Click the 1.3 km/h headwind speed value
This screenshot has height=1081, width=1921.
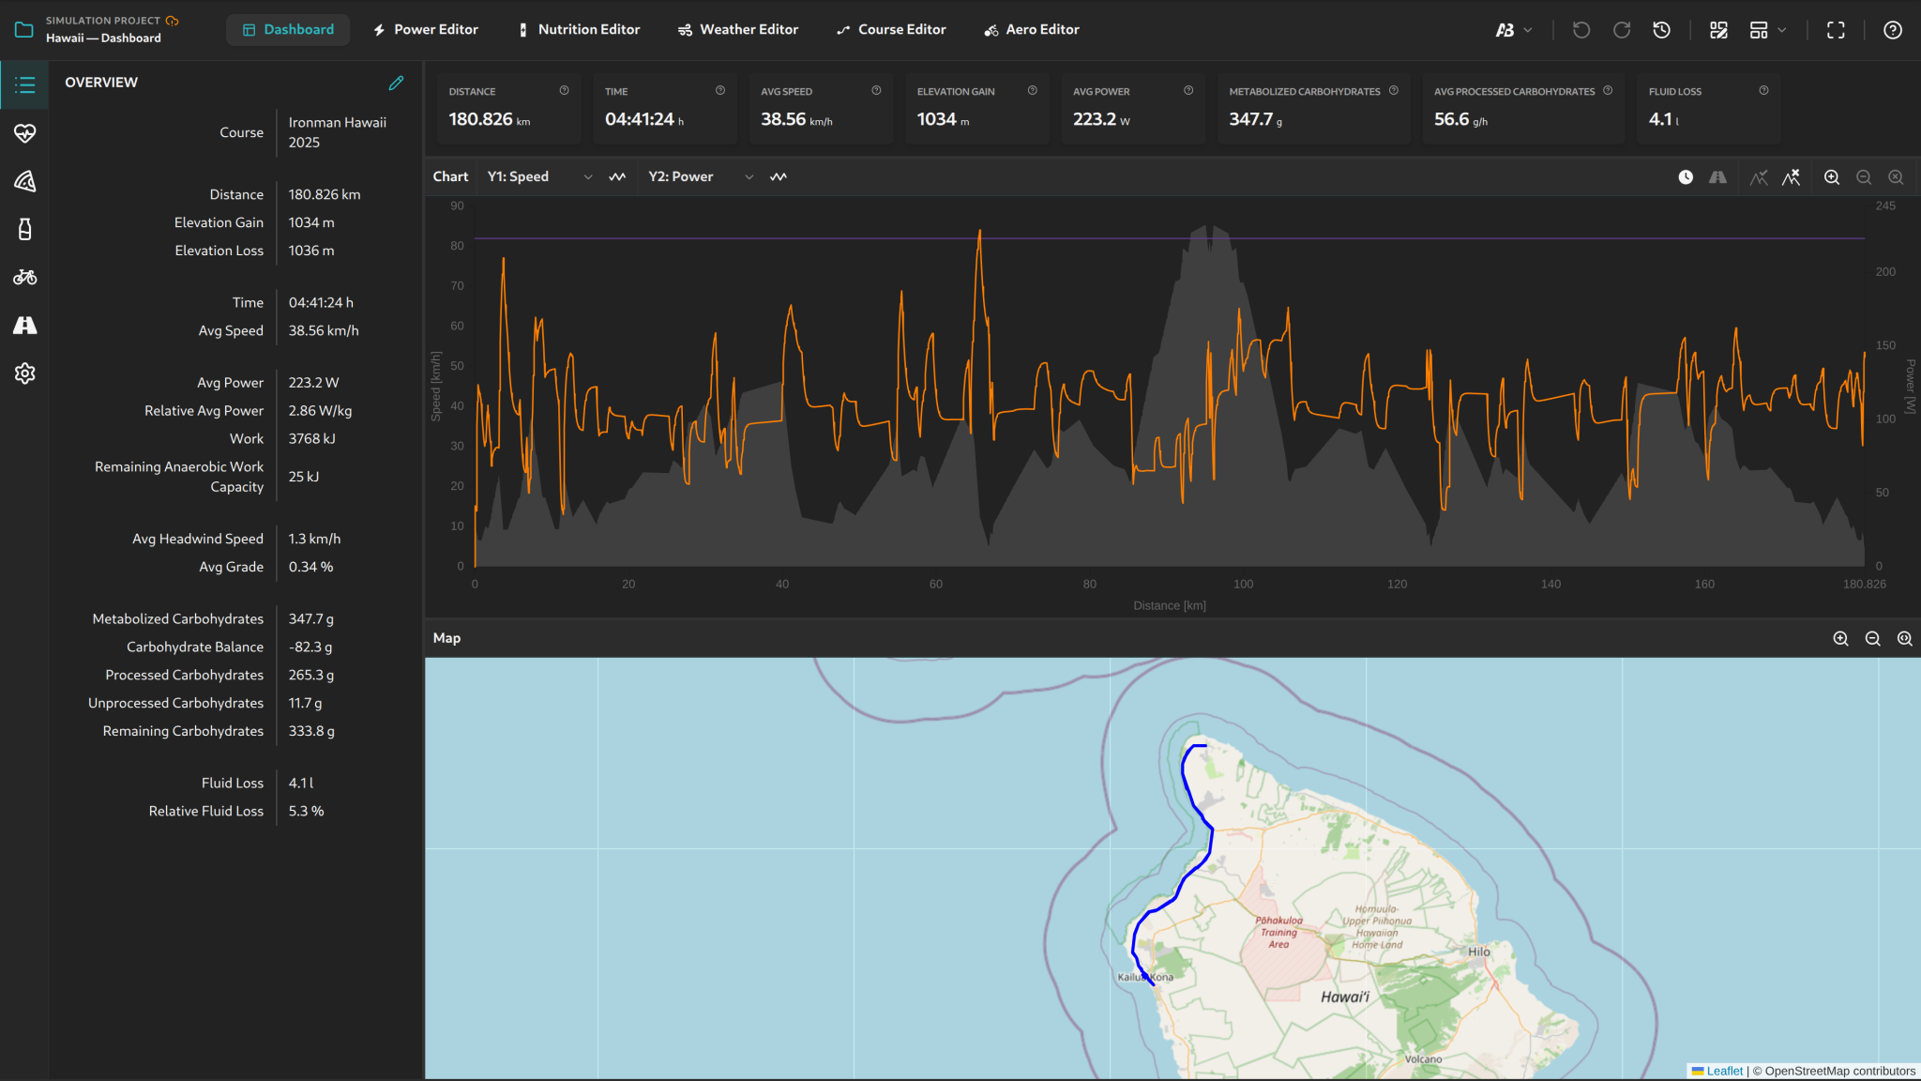[314, 540]
